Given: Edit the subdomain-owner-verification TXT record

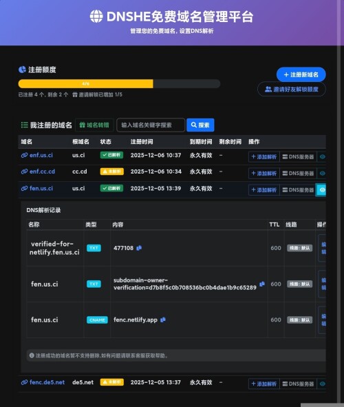Looking at the screenshot, I should click(323, 284).
